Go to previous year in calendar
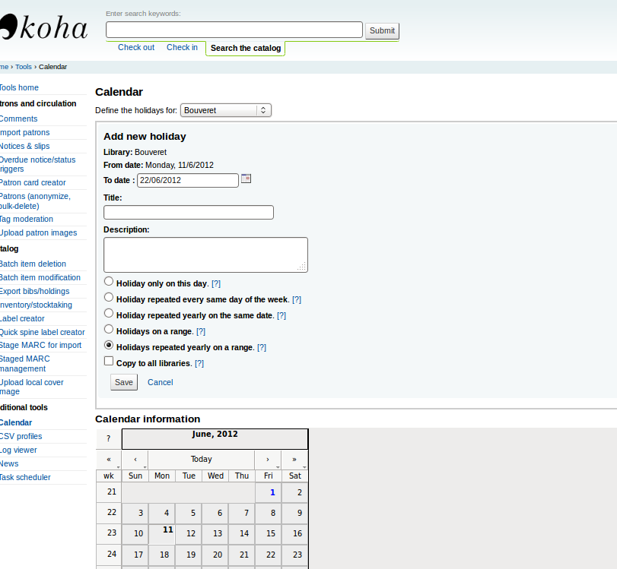 pyautogui.click(x=109, y=460)
